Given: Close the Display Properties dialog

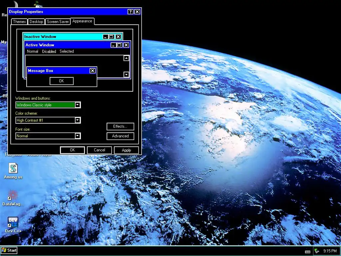Looking at the screenshot, I should pyautogui.click(x=137, y=12).
